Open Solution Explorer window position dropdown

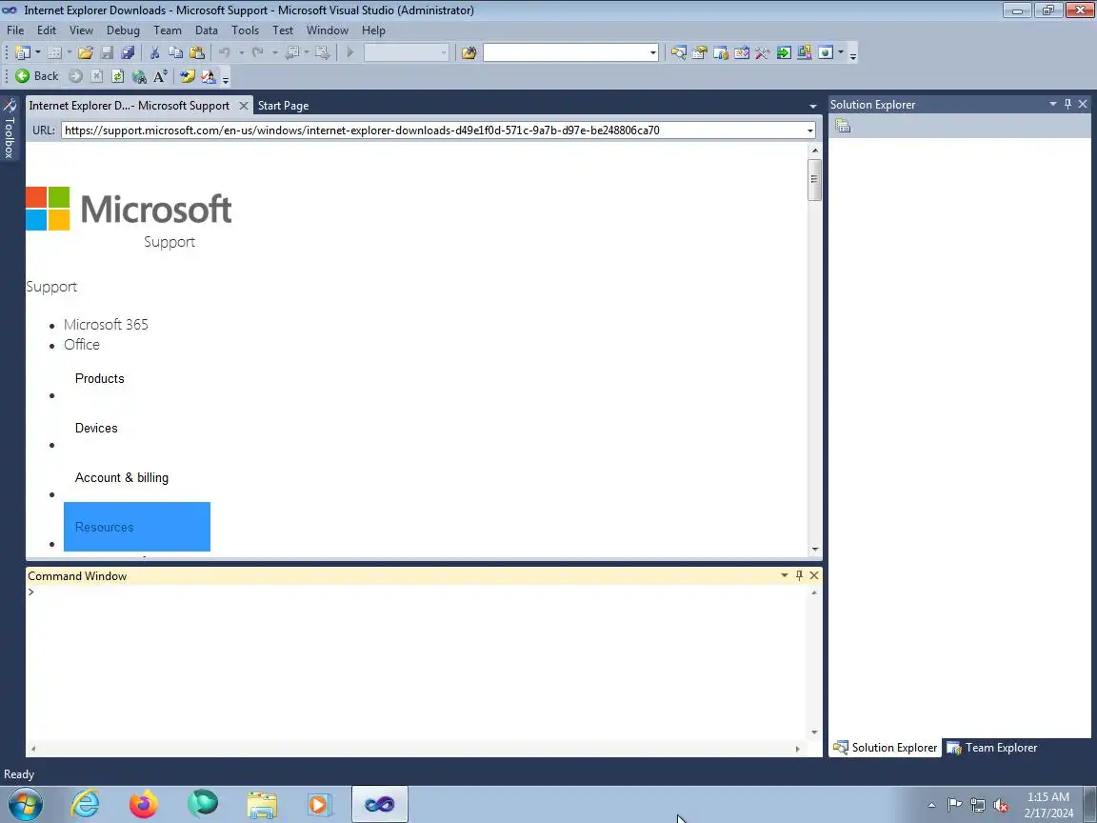click(x=1052, y=104)
